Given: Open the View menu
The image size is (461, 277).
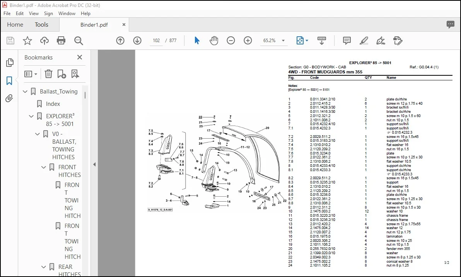Looking at the screenshot, I should click(x=34, y=14).
